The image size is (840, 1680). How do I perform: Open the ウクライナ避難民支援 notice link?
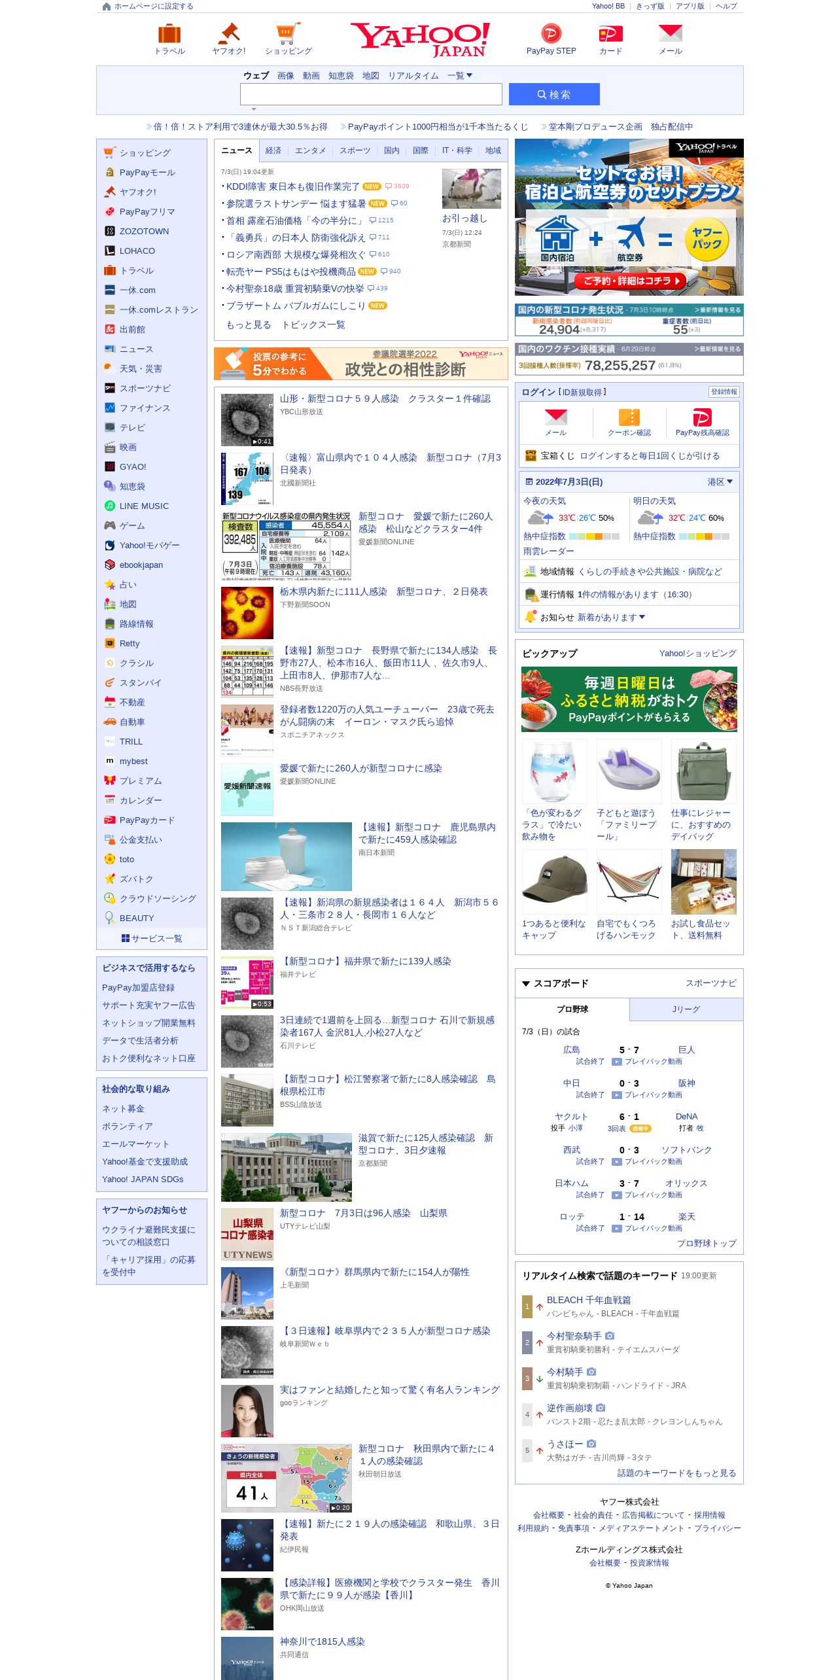(149, 1236)
